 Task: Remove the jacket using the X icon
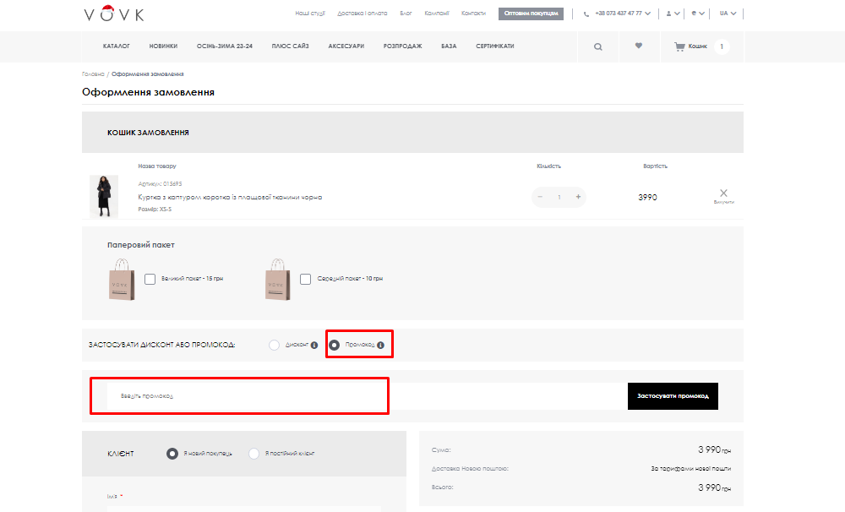coord(723,193)
